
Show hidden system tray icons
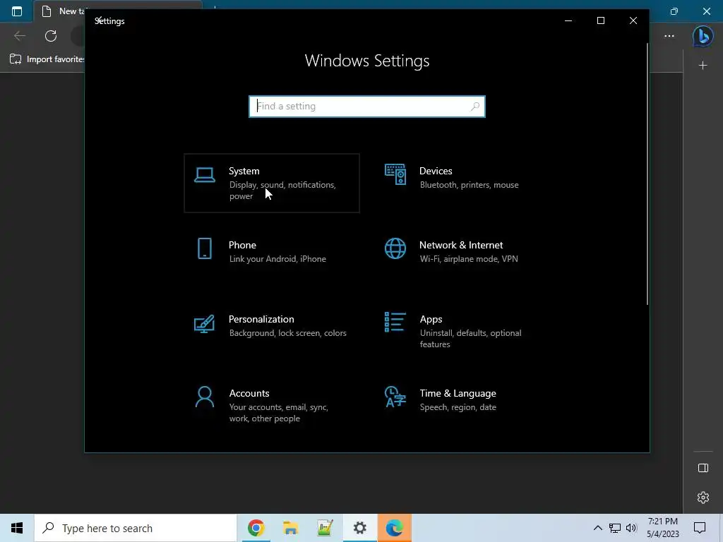[x=597, y=528]
